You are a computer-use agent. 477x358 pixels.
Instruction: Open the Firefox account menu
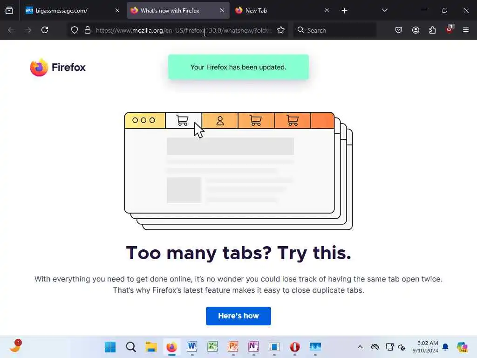[416, 30]
